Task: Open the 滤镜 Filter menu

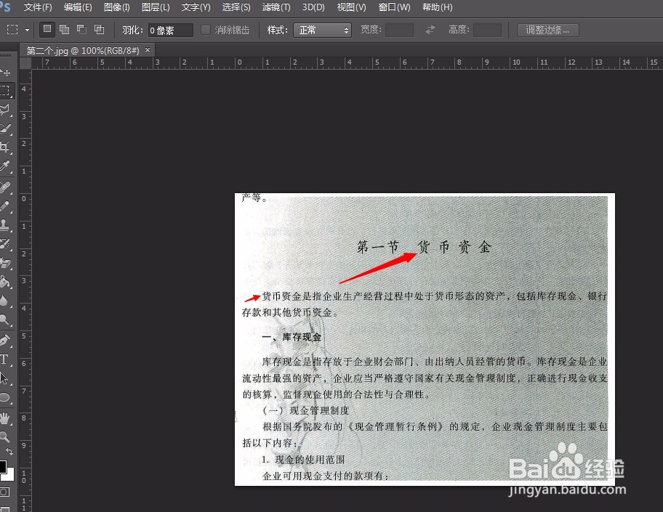Action: point(276,7)
